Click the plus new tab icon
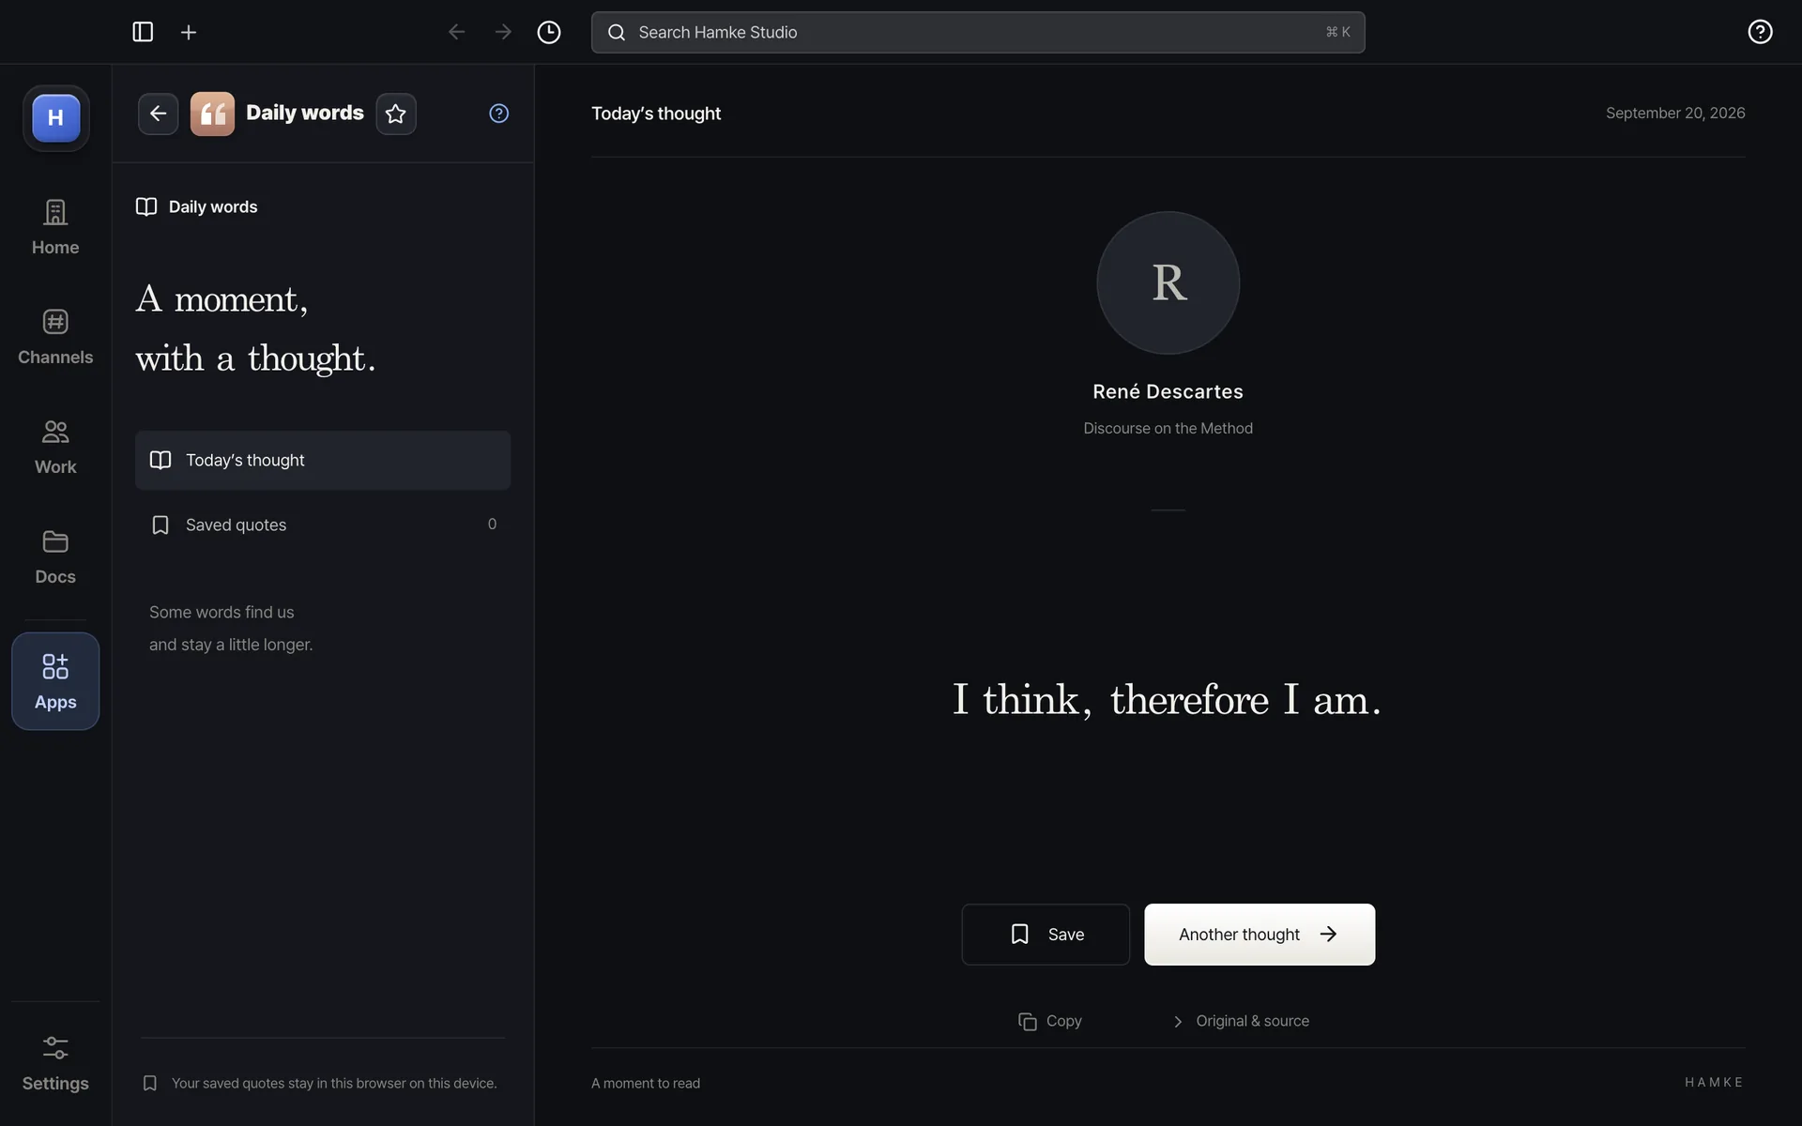The image size is (1802, 1126). pos(189,32)
